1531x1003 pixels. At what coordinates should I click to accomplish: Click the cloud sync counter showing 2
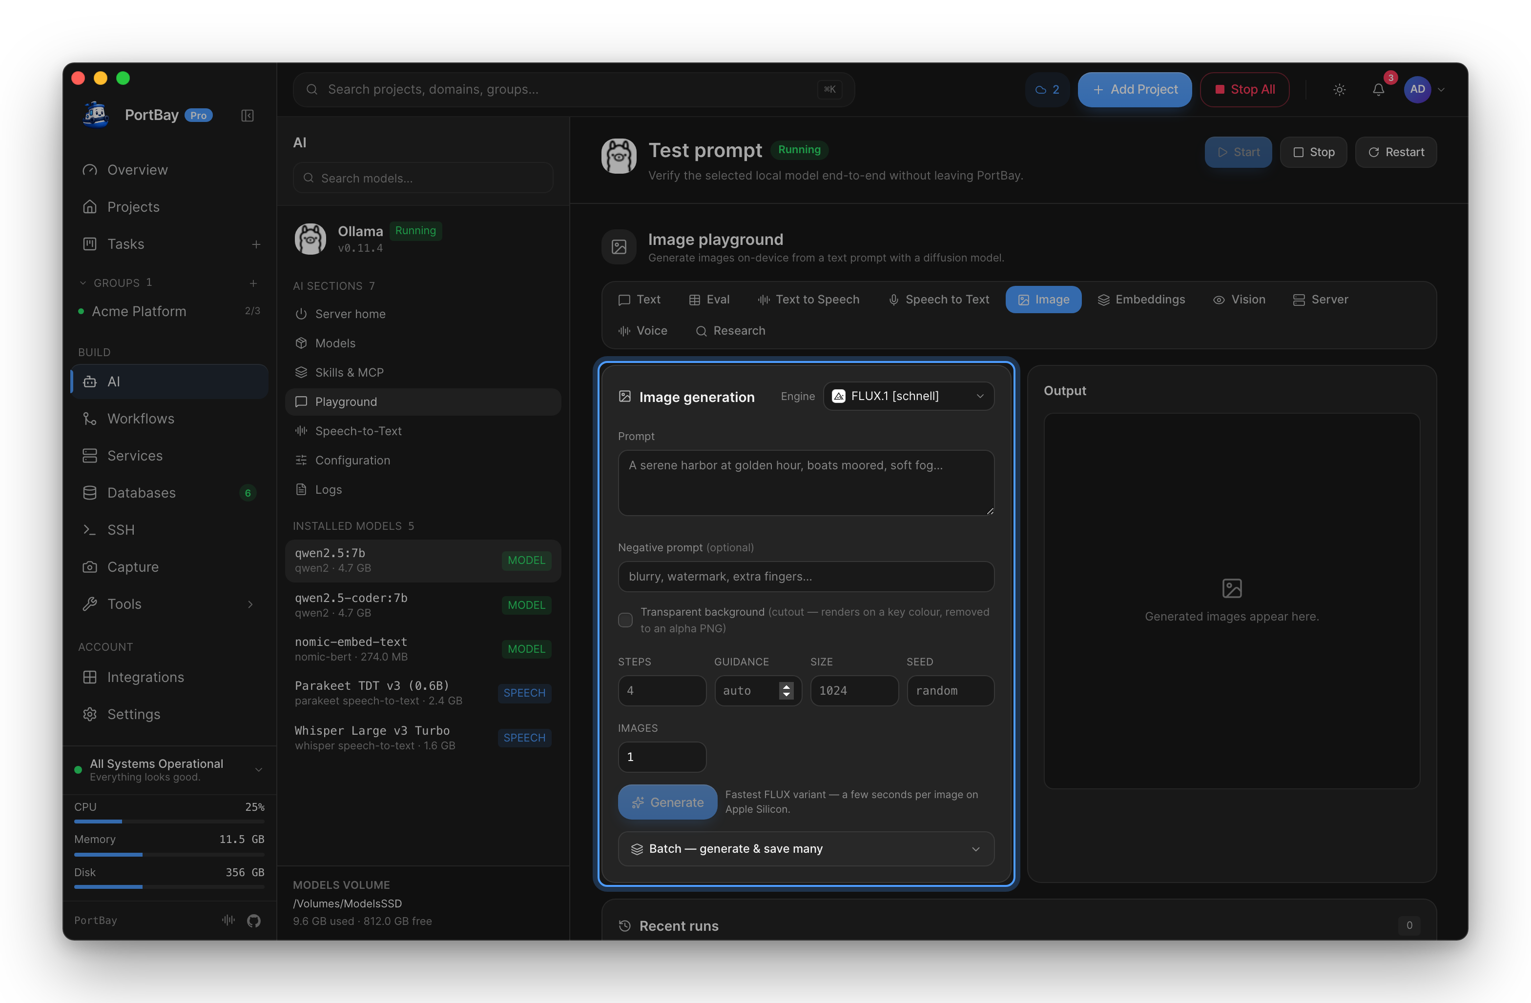click(x=1047, y=89)
